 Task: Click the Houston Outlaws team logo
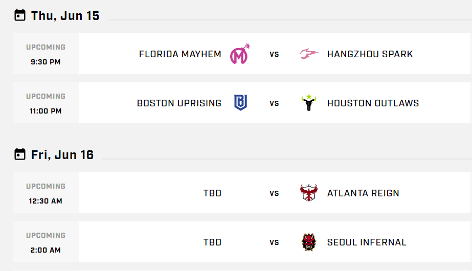tap(309, 103)
